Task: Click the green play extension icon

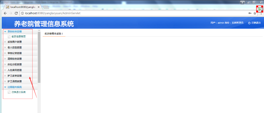Action: (x=260, y=9)
